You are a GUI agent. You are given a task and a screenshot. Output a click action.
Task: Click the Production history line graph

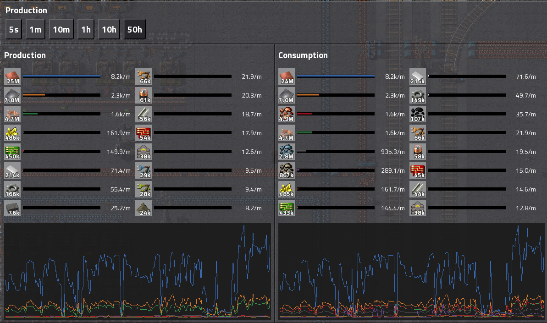point(138,271)
